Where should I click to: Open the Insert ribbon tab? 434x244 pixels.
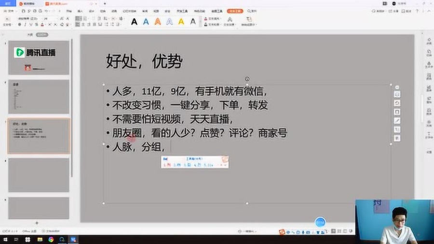pos(80,11)
